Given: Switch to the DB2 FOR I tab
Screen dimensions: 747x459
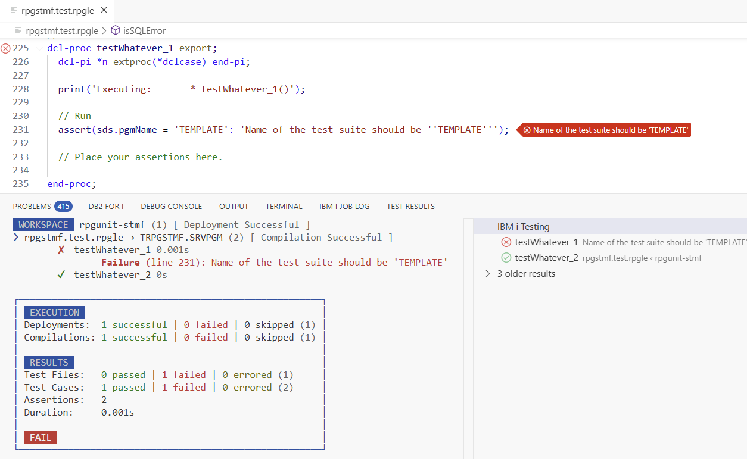Looking at the screenshot, I should [x=106, y=207].
